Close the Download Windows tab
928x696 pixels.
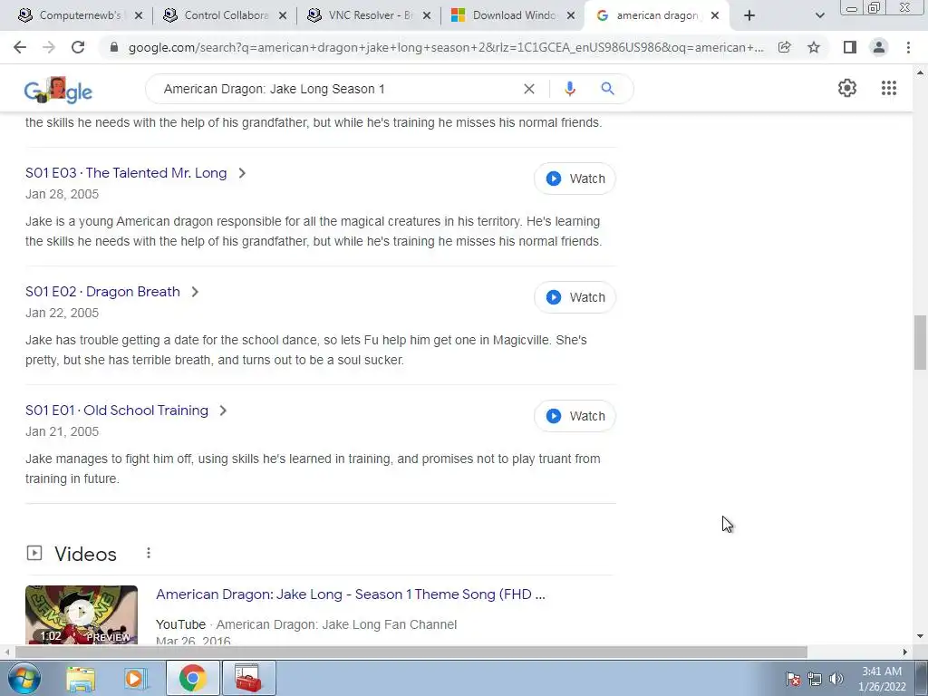click(571, 15)
